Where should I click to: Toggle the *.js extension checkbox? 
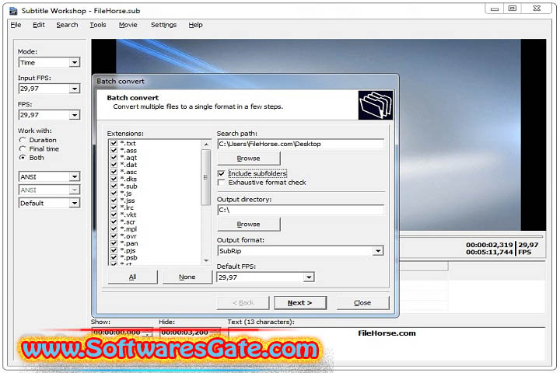(x=114, y=193)
